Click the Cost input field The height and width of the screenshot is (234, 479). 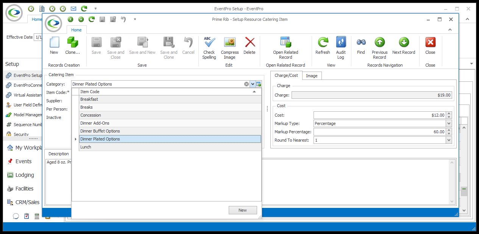(380, 115)
